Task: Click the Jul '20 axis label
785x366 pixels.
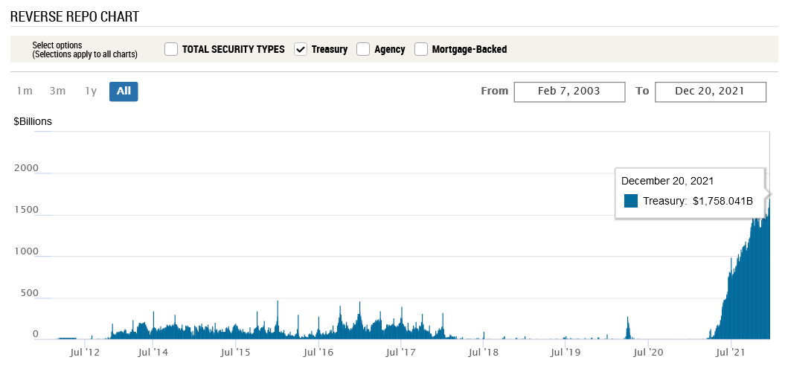Action: pos(649,353)
